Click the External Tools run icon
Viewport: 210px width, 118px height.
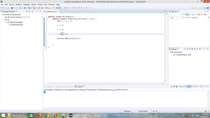pyautogui.click(x=34, y=8)
